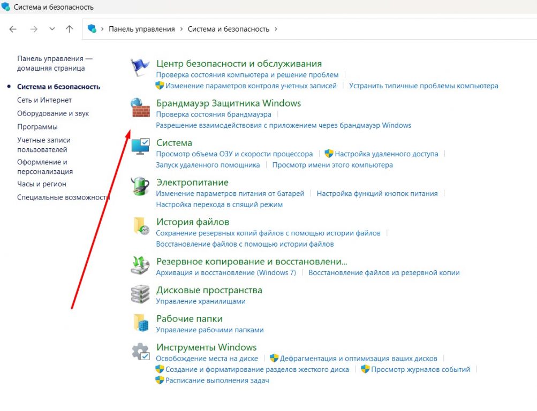This screenshot has height=411, width=537.
Task: Click the Windows Defender Firewall brick wall icon
Action: 140,108
